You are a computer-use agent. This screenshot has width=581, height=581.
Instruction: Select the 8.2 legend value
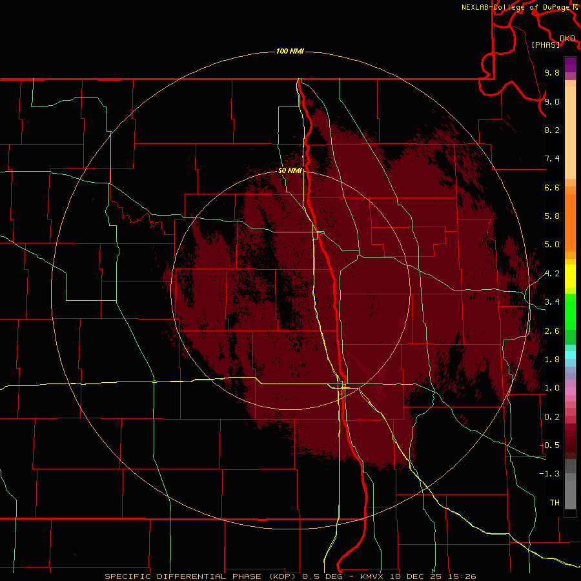pyautogui.click(x=552, y=130)
